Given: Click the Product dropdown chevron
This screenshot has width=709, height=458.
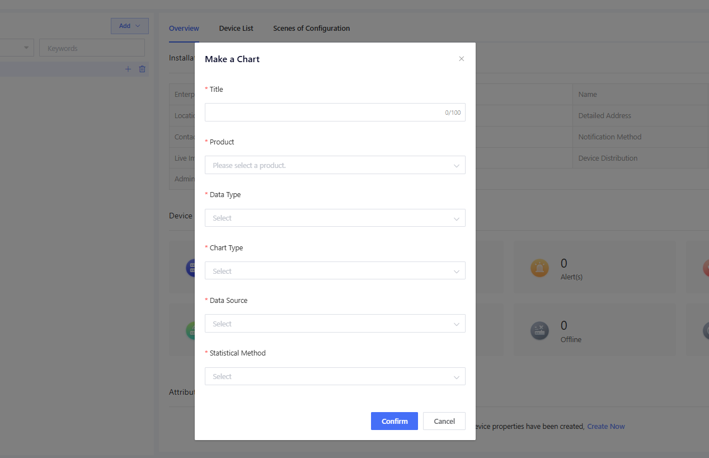Looking at the screenshot, I should pos(457,166).
